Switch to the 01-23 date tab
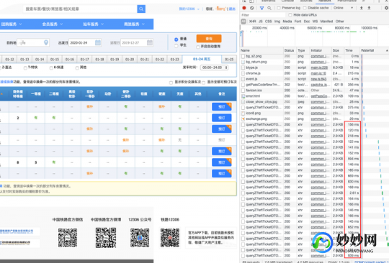The width and height of the screenshot is (389, 263). pyautogui.click(x=174, y=60)
